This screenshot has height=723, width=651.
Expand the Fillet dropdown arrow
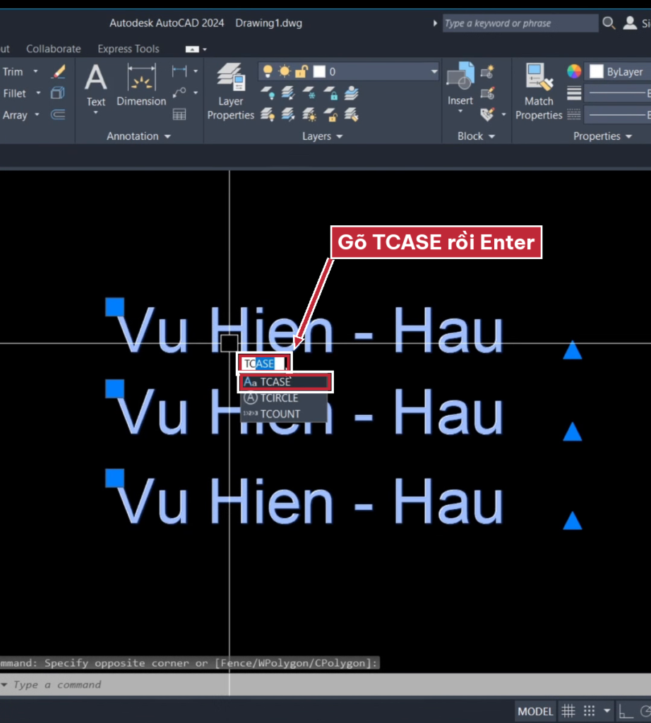pyautogui.click(x=38, y=93)
